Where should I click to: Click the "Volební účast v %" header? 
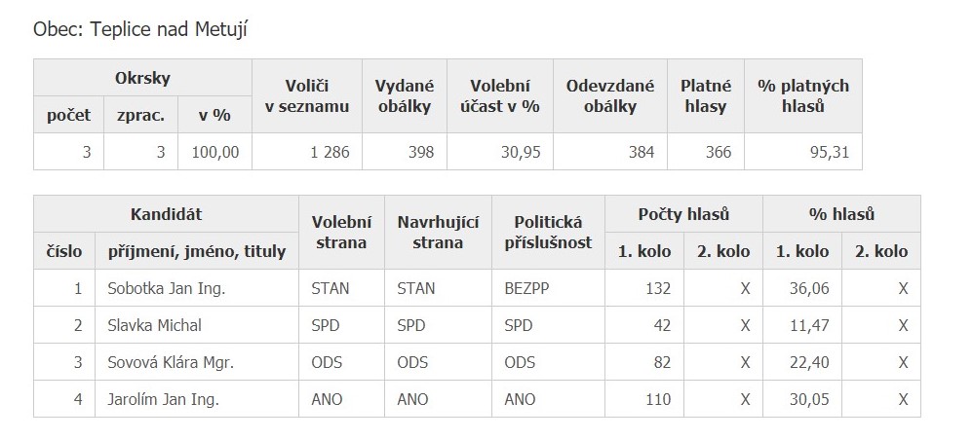tap(499, 95)
